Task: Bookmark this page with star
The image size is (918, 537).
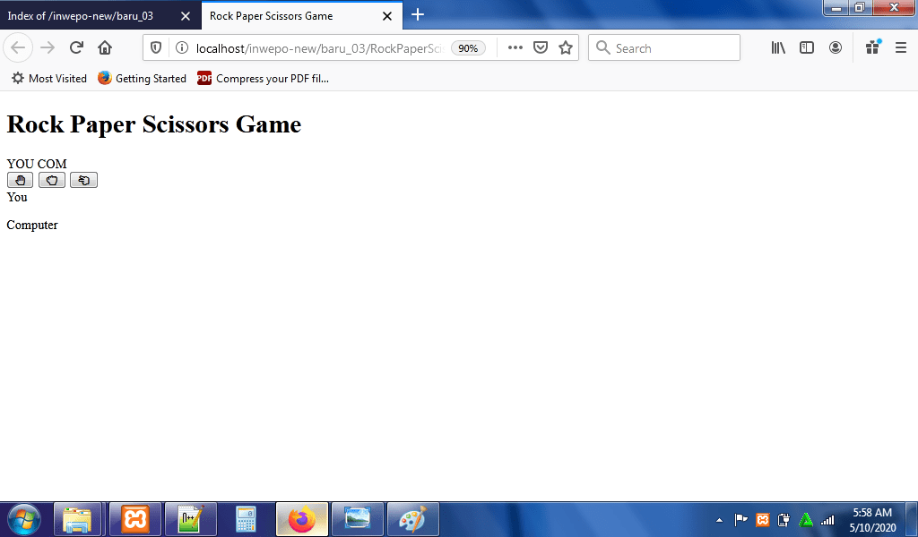Action: [566, 48]
